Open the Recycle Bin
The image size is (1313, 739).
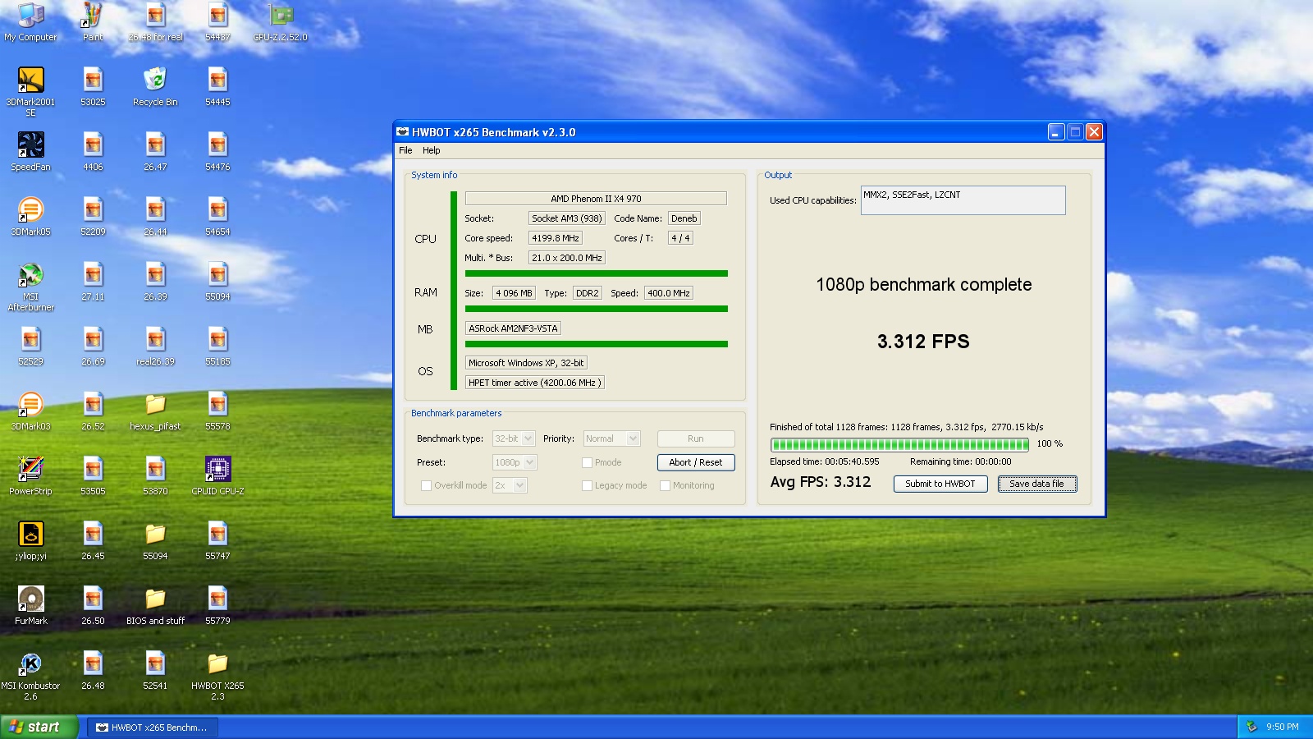click(x=155, y=86)
